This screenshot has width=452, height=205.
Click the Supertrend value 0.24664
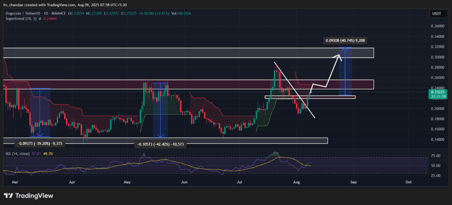[x=50, y=19]
